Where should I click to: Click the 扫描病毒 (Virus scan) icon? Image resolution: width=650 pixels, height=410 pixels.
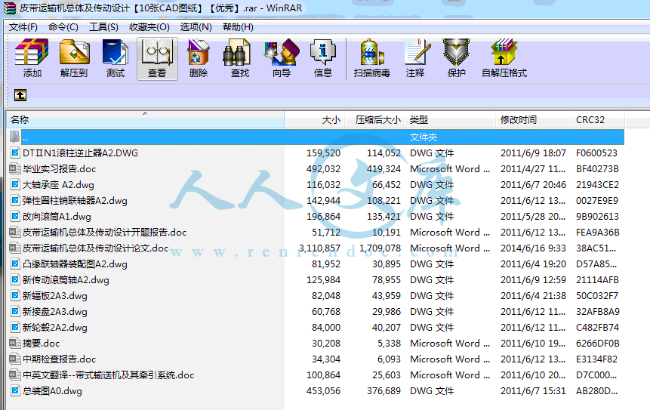[372, 53]
